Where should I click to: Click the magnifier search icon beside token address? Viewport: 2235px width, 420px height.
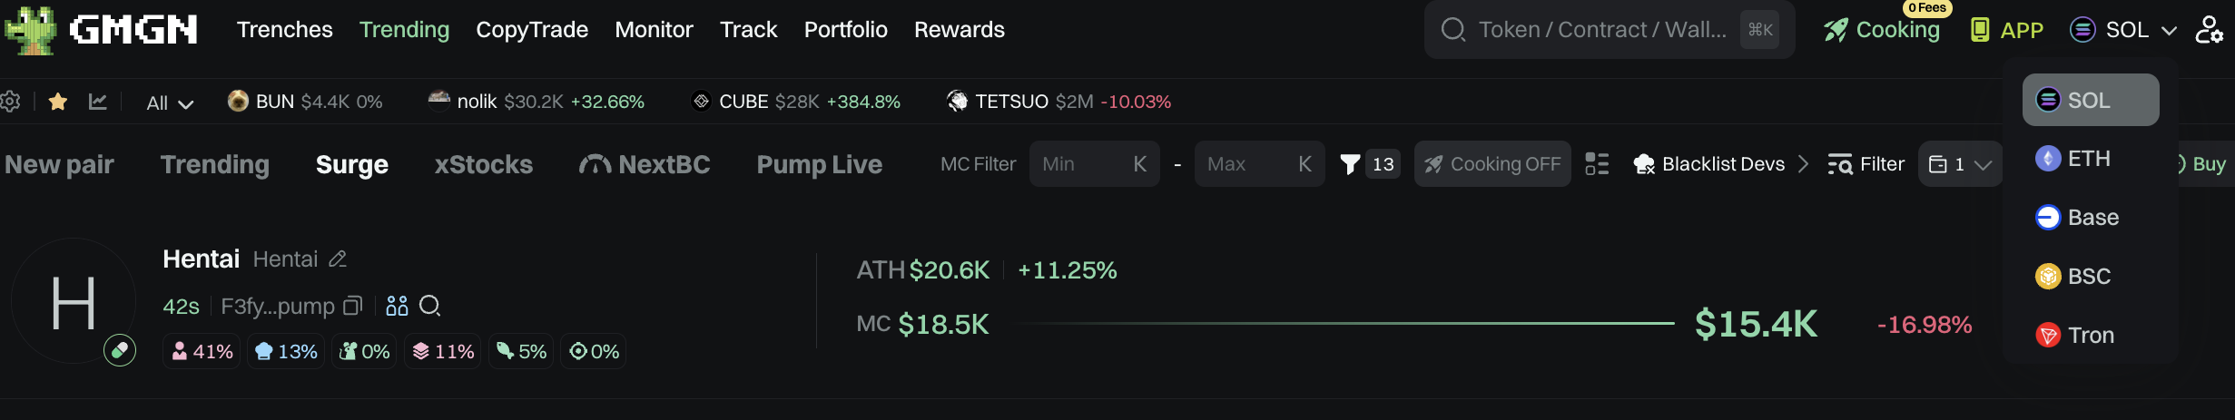click(x=430, y=306)
